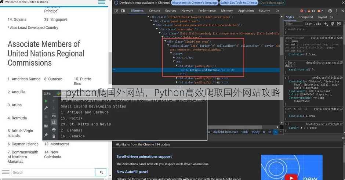The image size is (345, 180).
Task: Click Don't show again button
Action: click(x=272, y=3)
